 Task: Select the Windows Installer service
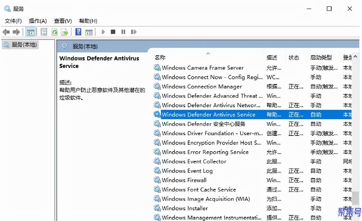tap(252, 208)
